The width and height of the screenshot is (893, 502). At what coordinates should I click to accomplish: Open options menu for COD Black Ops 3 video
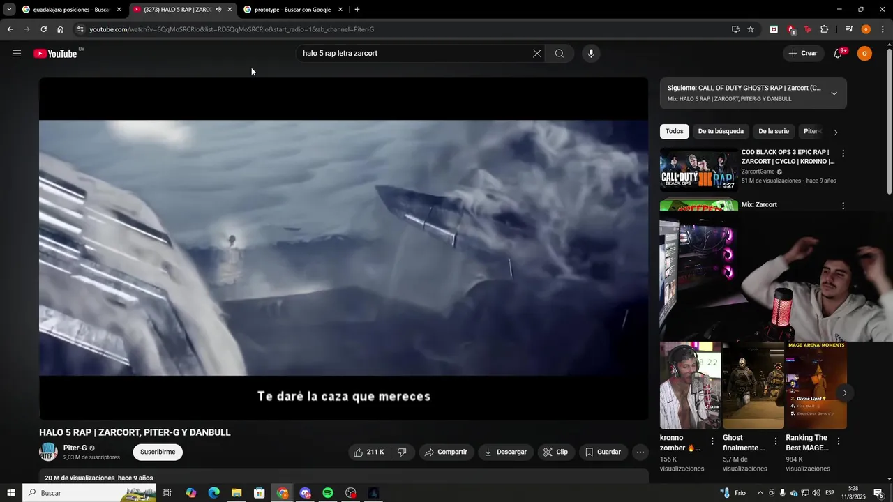point(843,153)
